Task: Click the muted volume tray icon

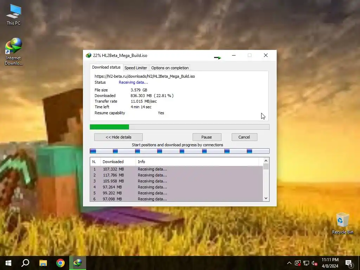Action: point(314,263)
